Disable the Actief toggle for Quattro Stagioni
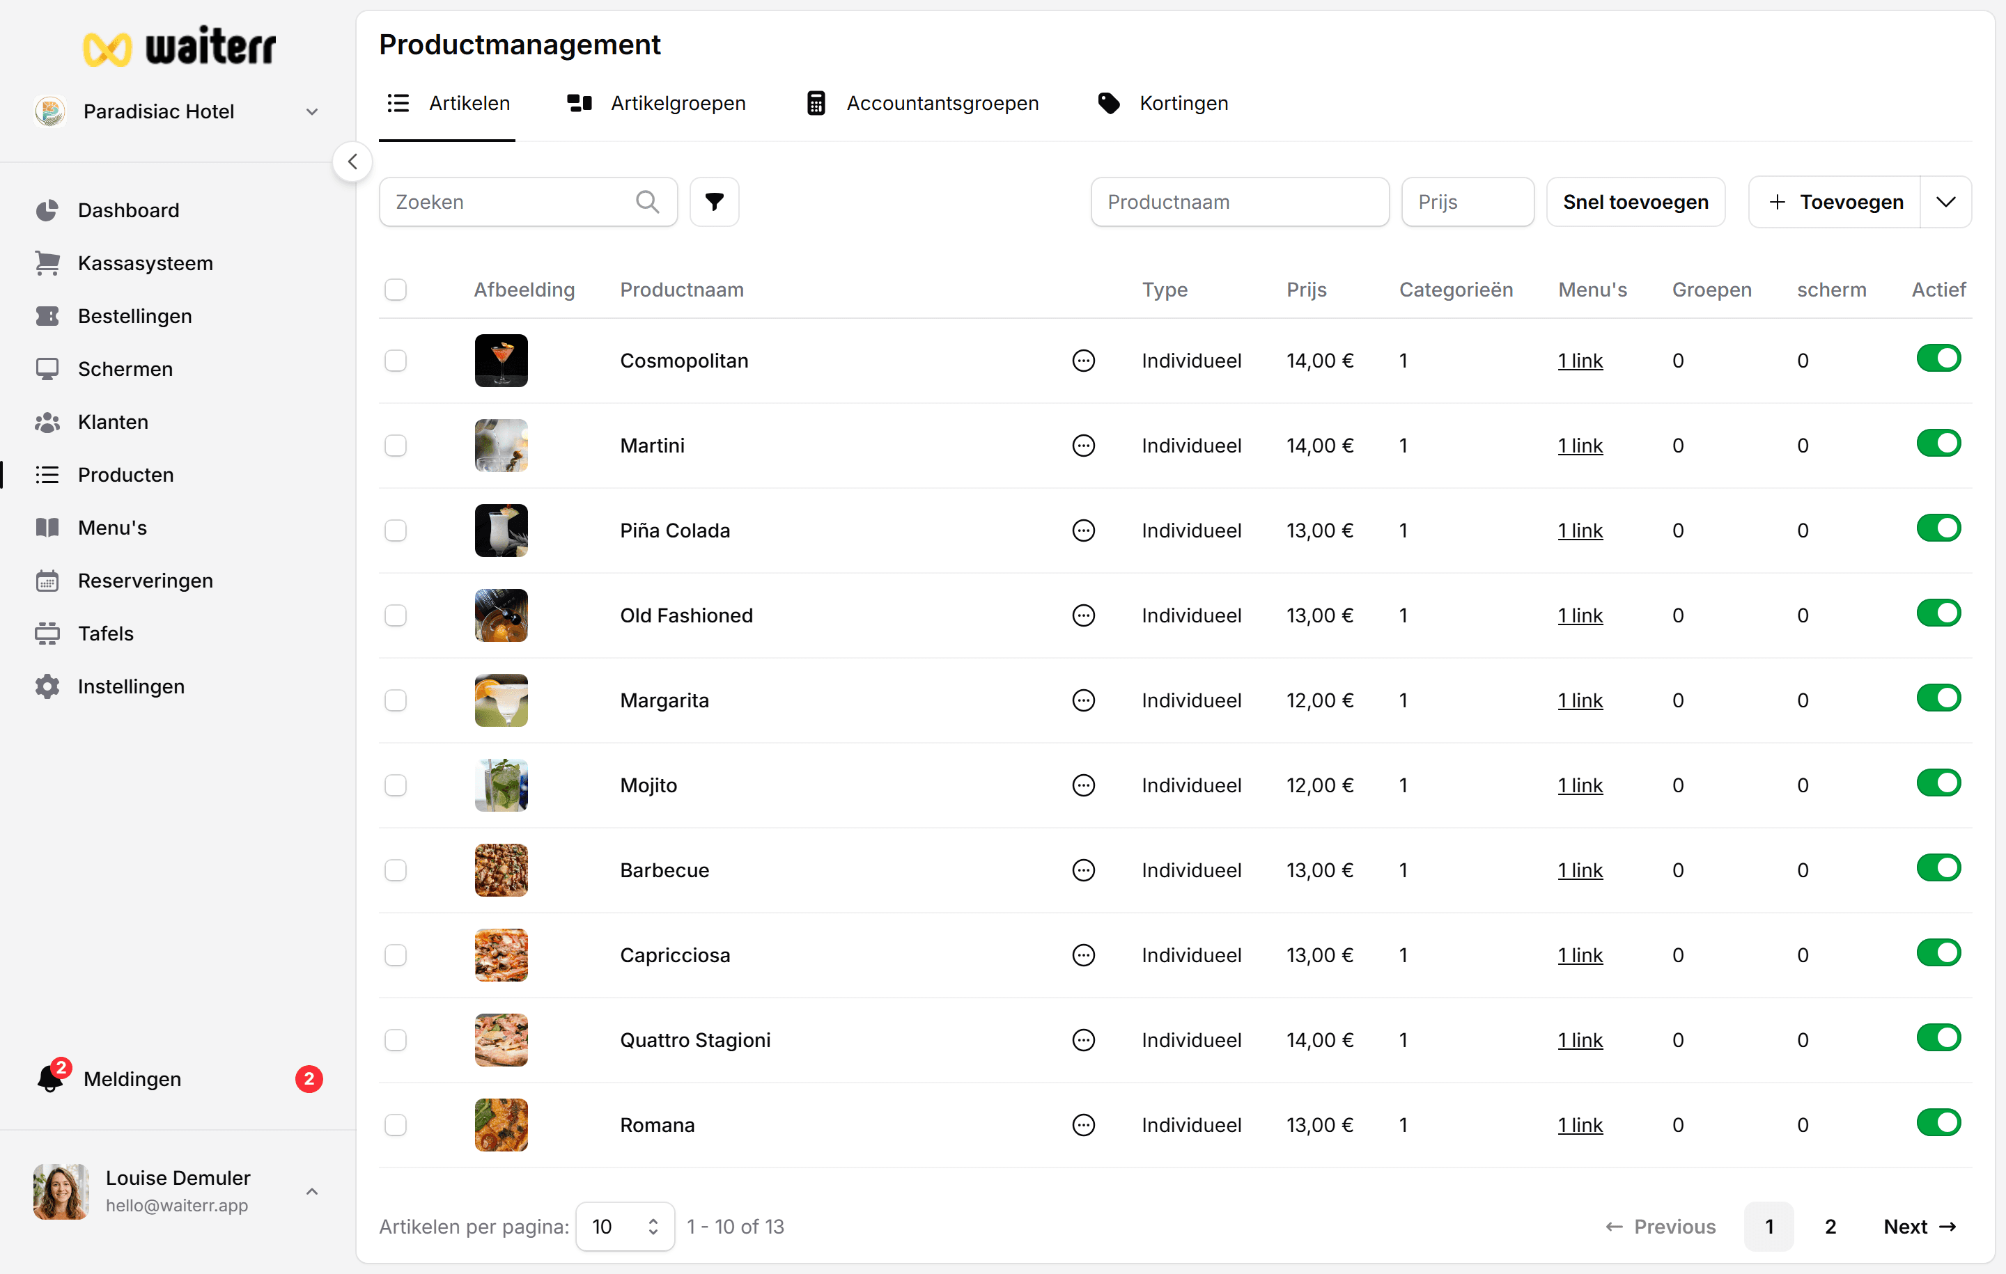The image size is (2006, 1274). pos(1938,1037)
